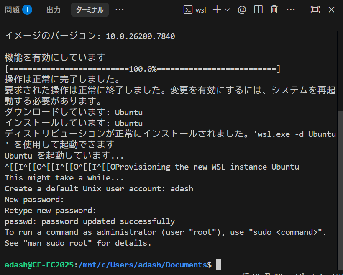Click the terminal cursor at the prompt
This screenshot has width=343, height=275.
218,265
